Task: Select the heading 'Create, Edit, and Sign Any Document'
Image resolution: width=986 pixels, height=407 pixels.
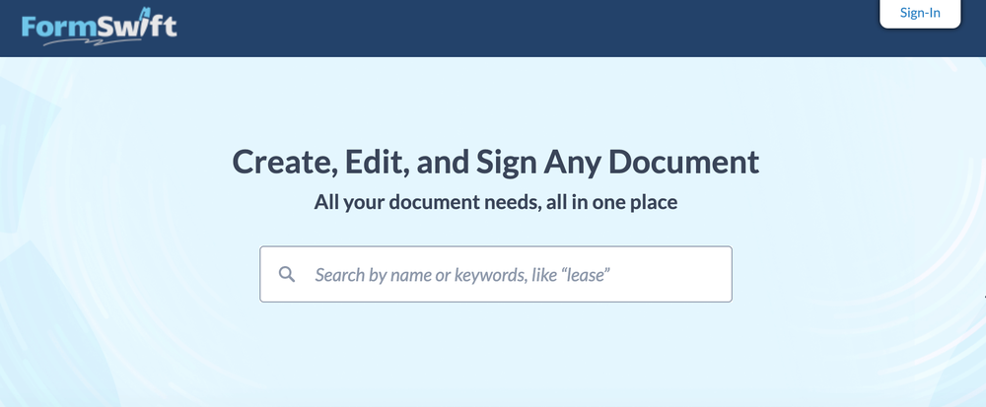Action: pyautogui.click(x=496, y=162)
